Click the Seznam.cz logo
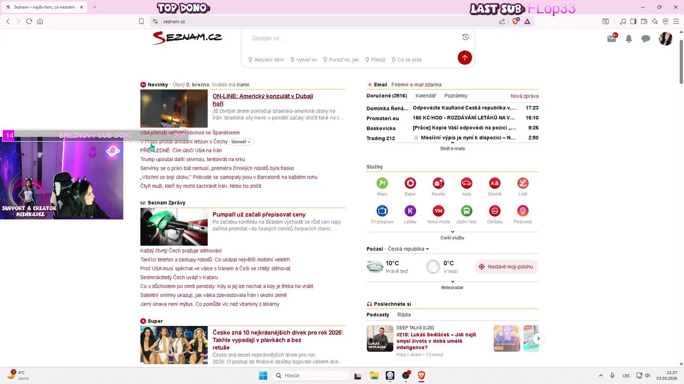Image resolution: width=684 pixels, height=384 pixels. 187,37
